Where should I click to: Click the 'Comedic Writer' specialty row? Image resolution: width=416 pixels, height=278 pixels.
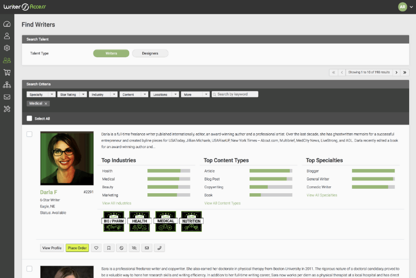350,187
